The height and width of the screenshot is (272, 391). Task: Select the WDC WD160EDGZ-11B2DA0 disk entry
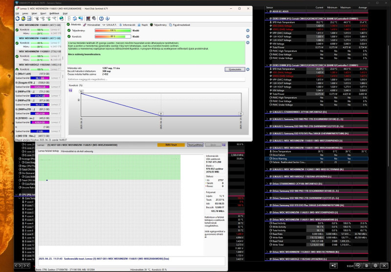tap(38, 67)
